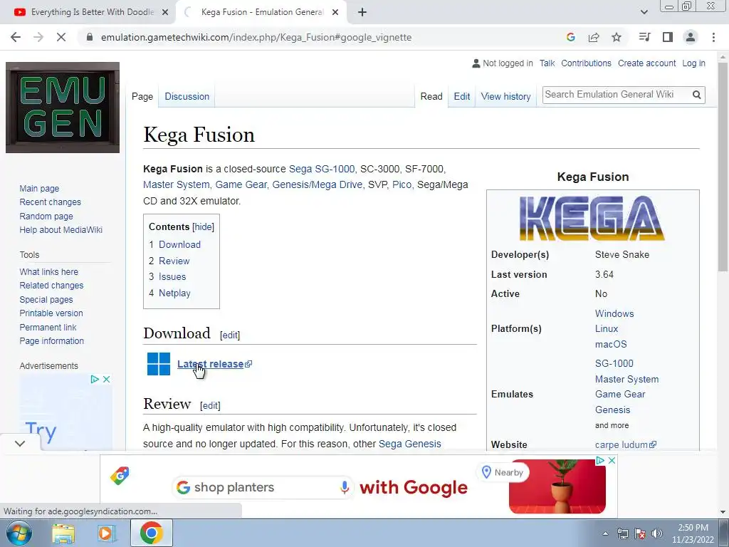The image size is (729, 547).
Task: Click the Windows logo beside Latest release
Action: pyautogui.click(x=159, y=364)
